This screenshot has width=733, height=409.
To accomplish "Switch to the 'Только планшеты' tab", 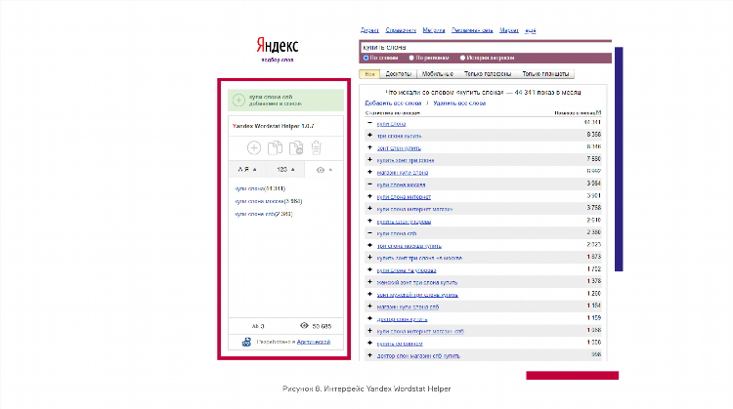I will pos(545,74).
